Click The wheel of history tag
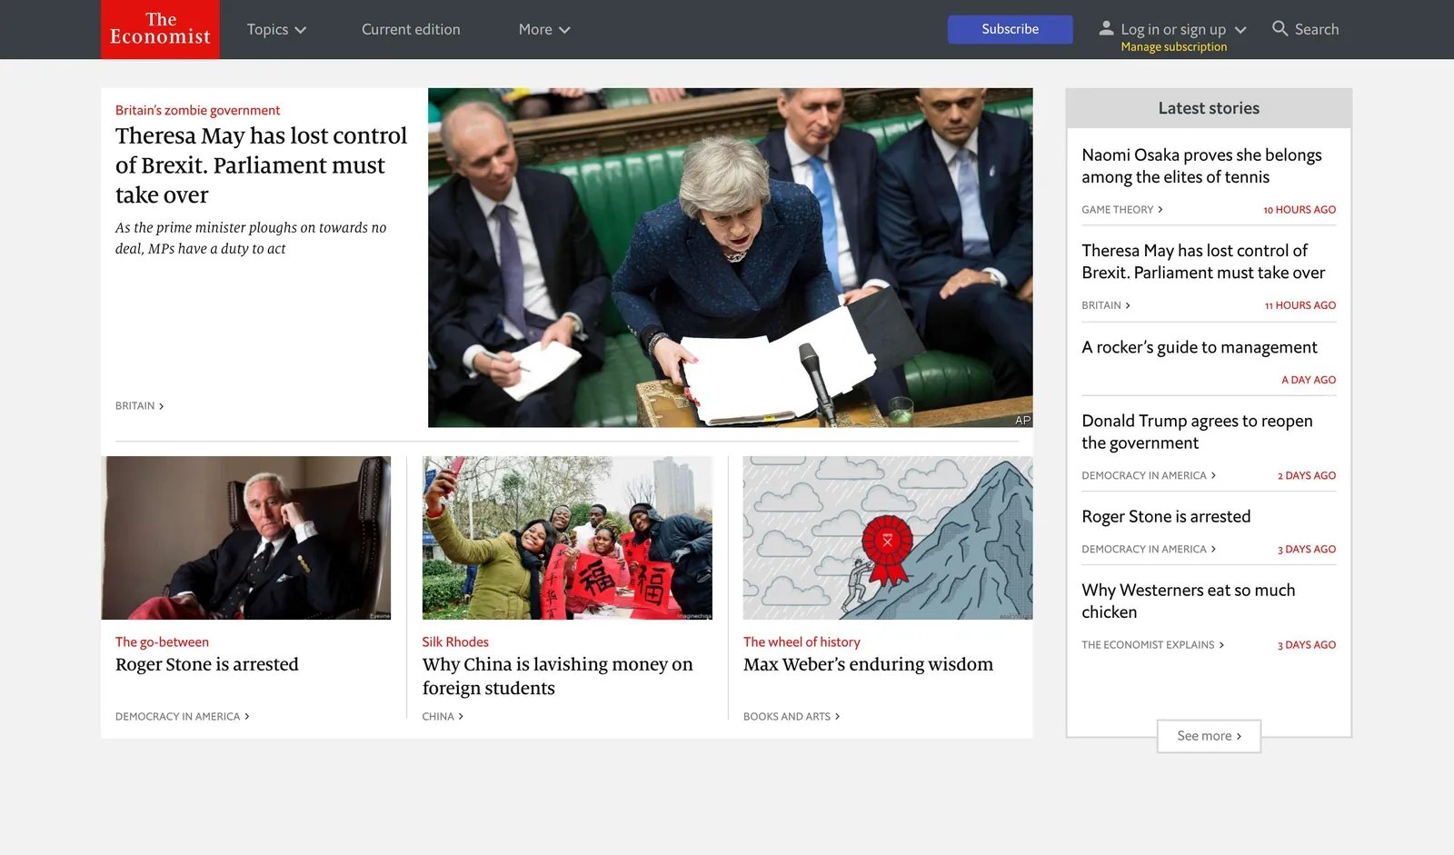Screen dimensions: 1454x855 click(x=802, y=641)
